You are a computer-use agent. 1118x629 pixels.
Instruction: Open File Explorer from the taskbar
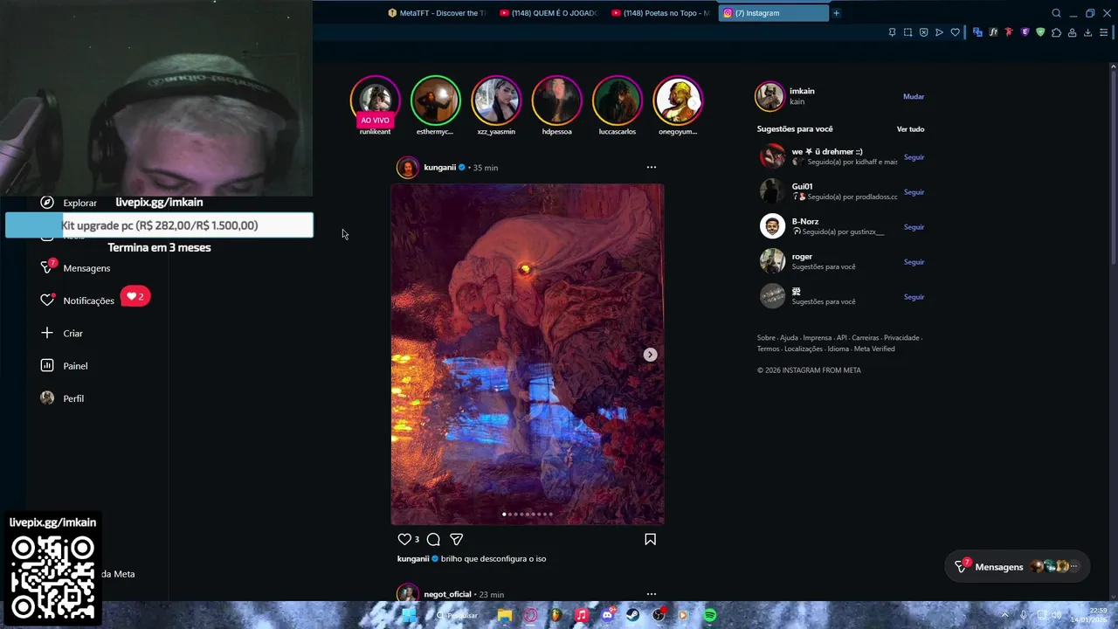pyautogui.click(x=504, y=615)
